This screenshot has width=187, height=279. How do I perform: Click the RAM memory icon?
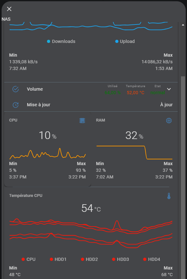pyautogui.click(x=169, y=121)
